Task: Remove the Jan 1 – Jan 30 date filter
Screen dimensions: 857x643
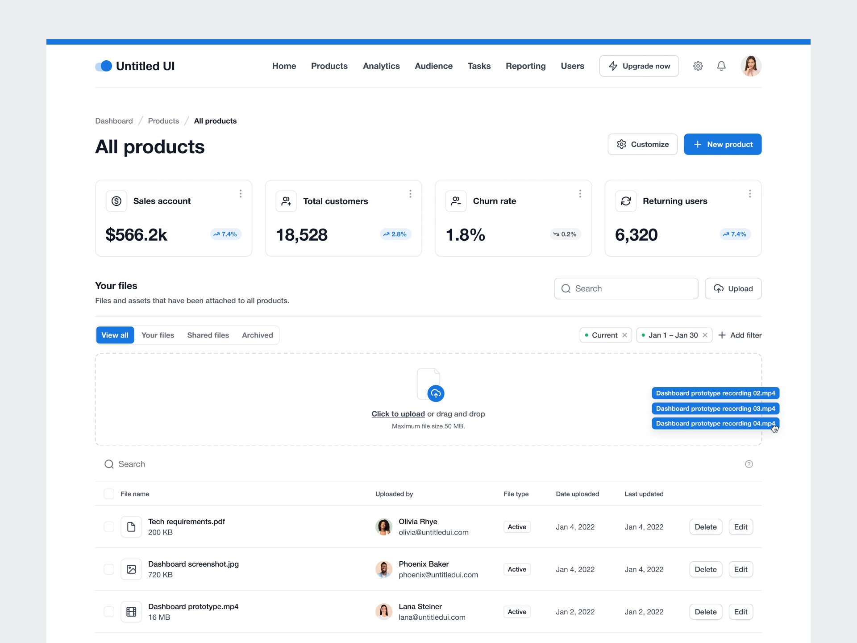Action: click(x=705, y=335)
